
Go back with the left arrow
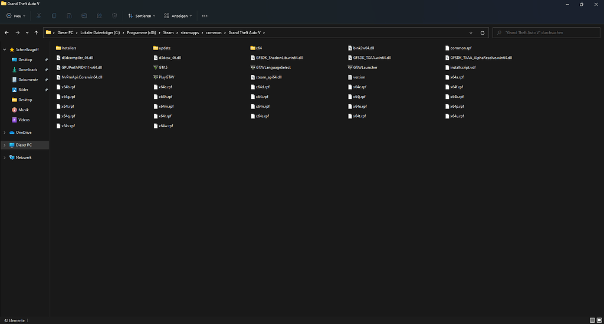tap(6, 33)
